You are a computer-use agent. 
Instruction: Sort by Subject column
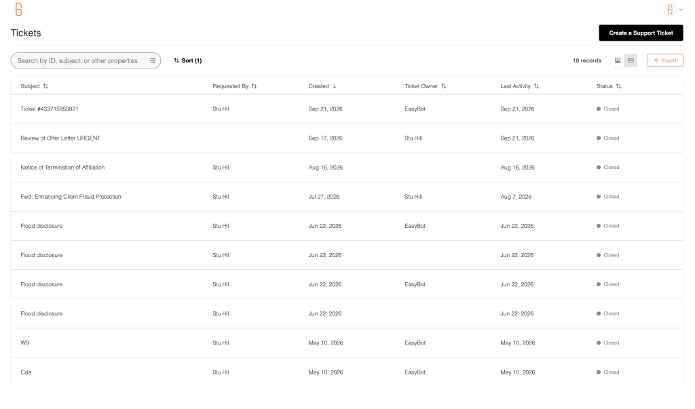34,86
